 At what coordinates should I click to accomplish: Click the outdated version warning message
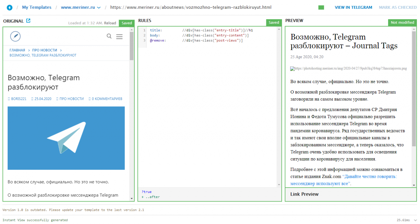click(x=73, y=210)
